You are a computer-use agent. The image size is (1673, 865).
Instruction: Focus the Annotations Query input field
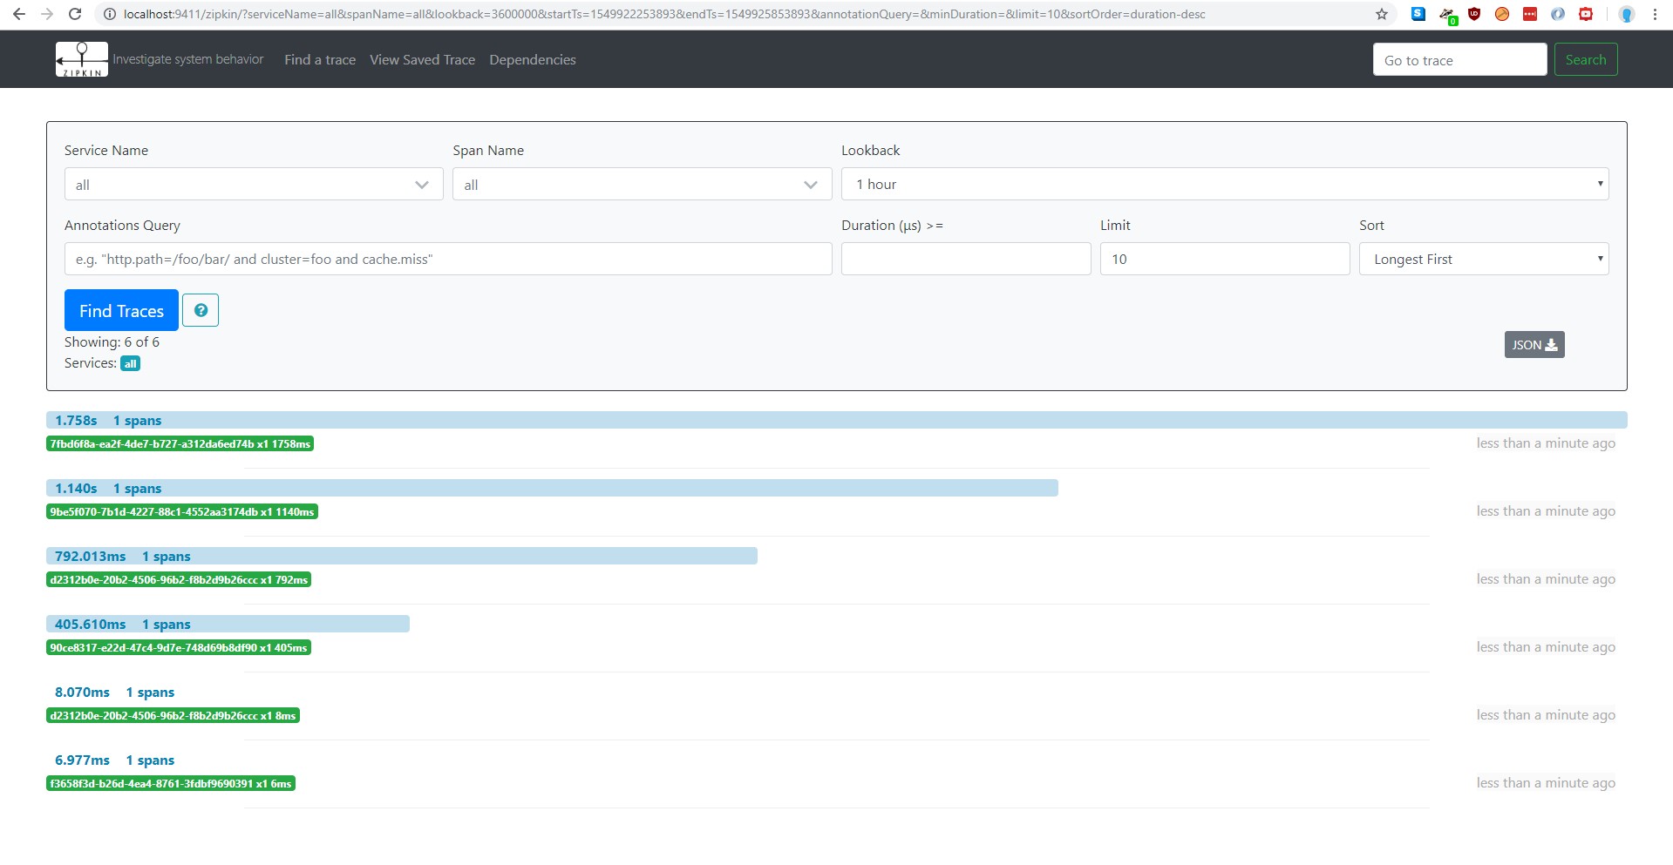[x=448, y=260]
